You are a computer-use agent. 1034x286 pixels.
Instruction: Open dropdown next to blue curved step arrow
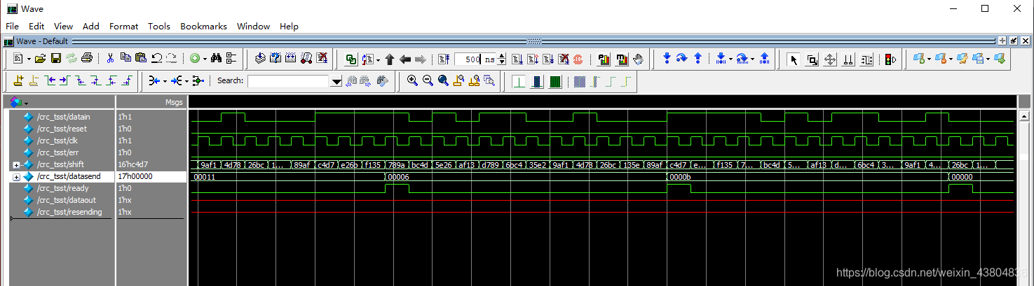tap(753, 59)
